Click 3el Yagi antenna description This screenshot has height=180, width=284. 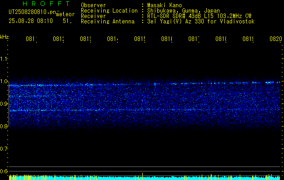click(201, 22)
